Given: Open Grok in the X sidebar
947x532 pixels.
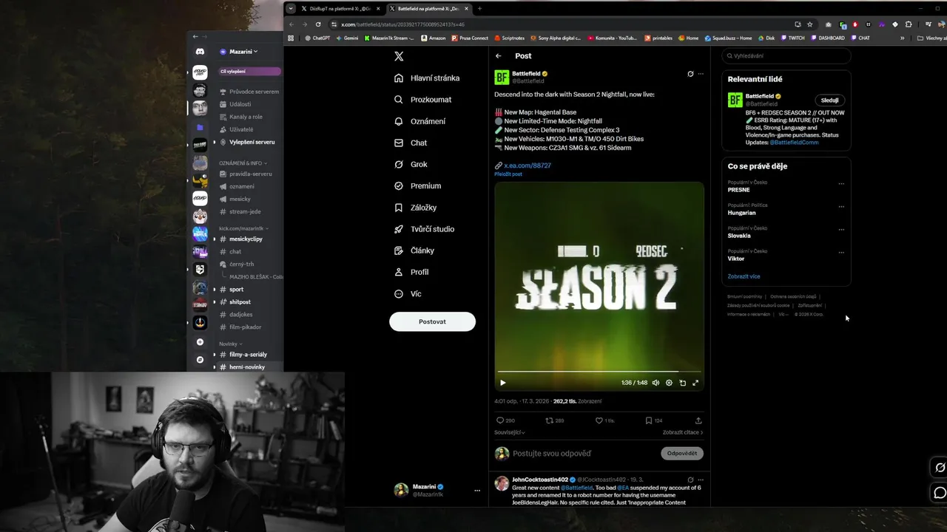Looking at the screenshot, I should point(411,164).
